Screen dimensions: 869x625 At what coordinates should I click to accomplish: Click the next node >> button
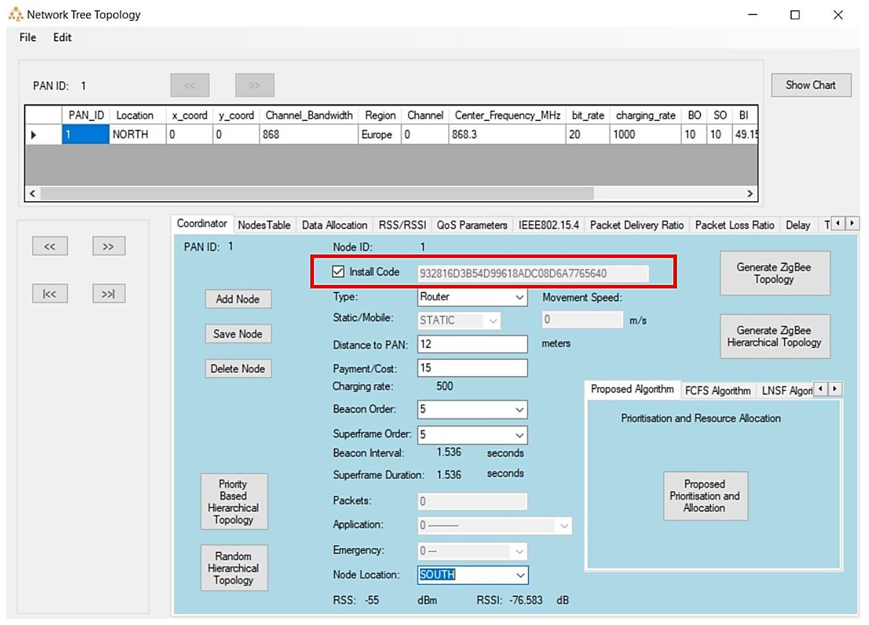pos(108,246)
